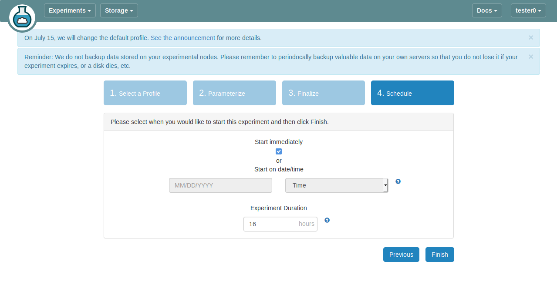
Task: Expand the Experiments menu
Action: [x=70, y=10]
